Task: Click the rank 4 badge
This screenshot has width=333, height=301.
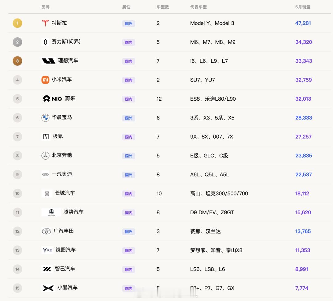Action: point(17,80)
